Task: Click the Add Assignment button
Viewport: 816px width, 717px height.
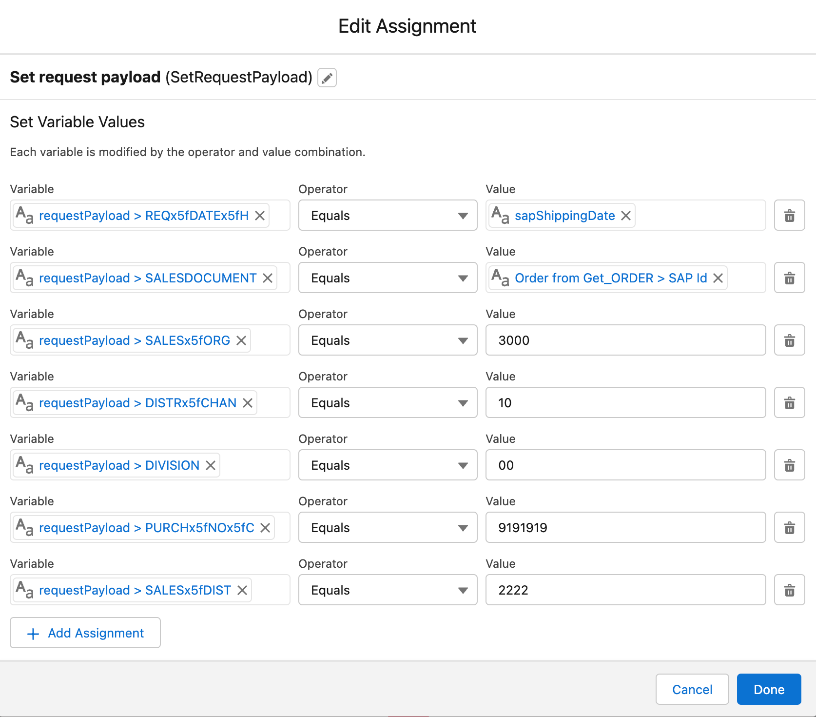Action: pos(85,633)
